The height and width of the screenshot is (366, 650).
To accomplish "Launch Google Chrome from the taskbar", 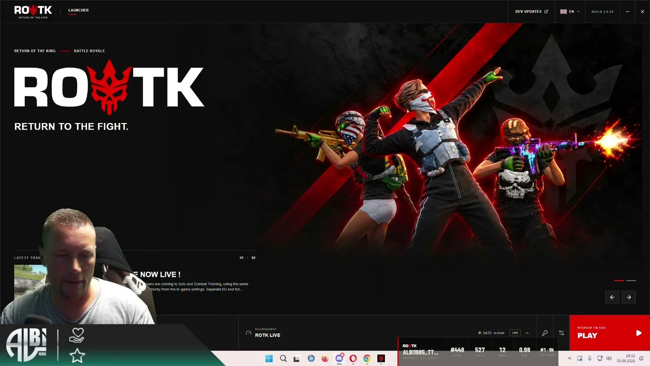I will tap(367, 358).
